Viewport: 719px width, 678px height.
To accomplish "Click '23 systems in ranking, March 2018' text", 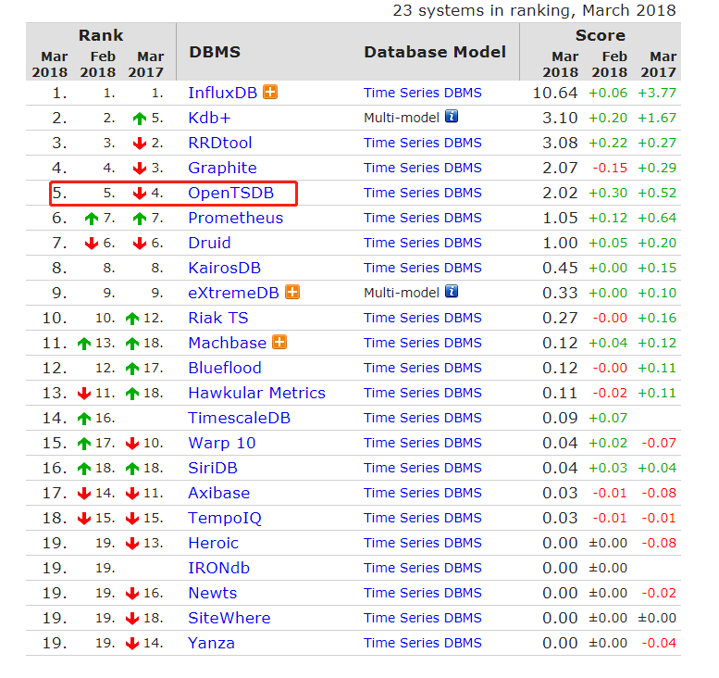I will click(534, 10).
